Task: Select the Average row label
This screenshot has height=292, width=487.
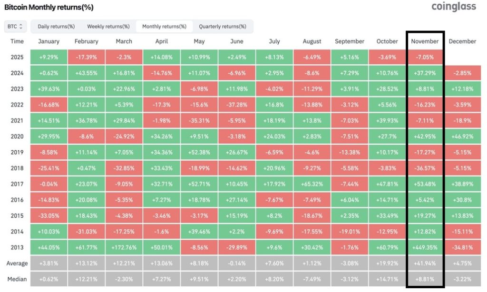Action: [17, 263]
